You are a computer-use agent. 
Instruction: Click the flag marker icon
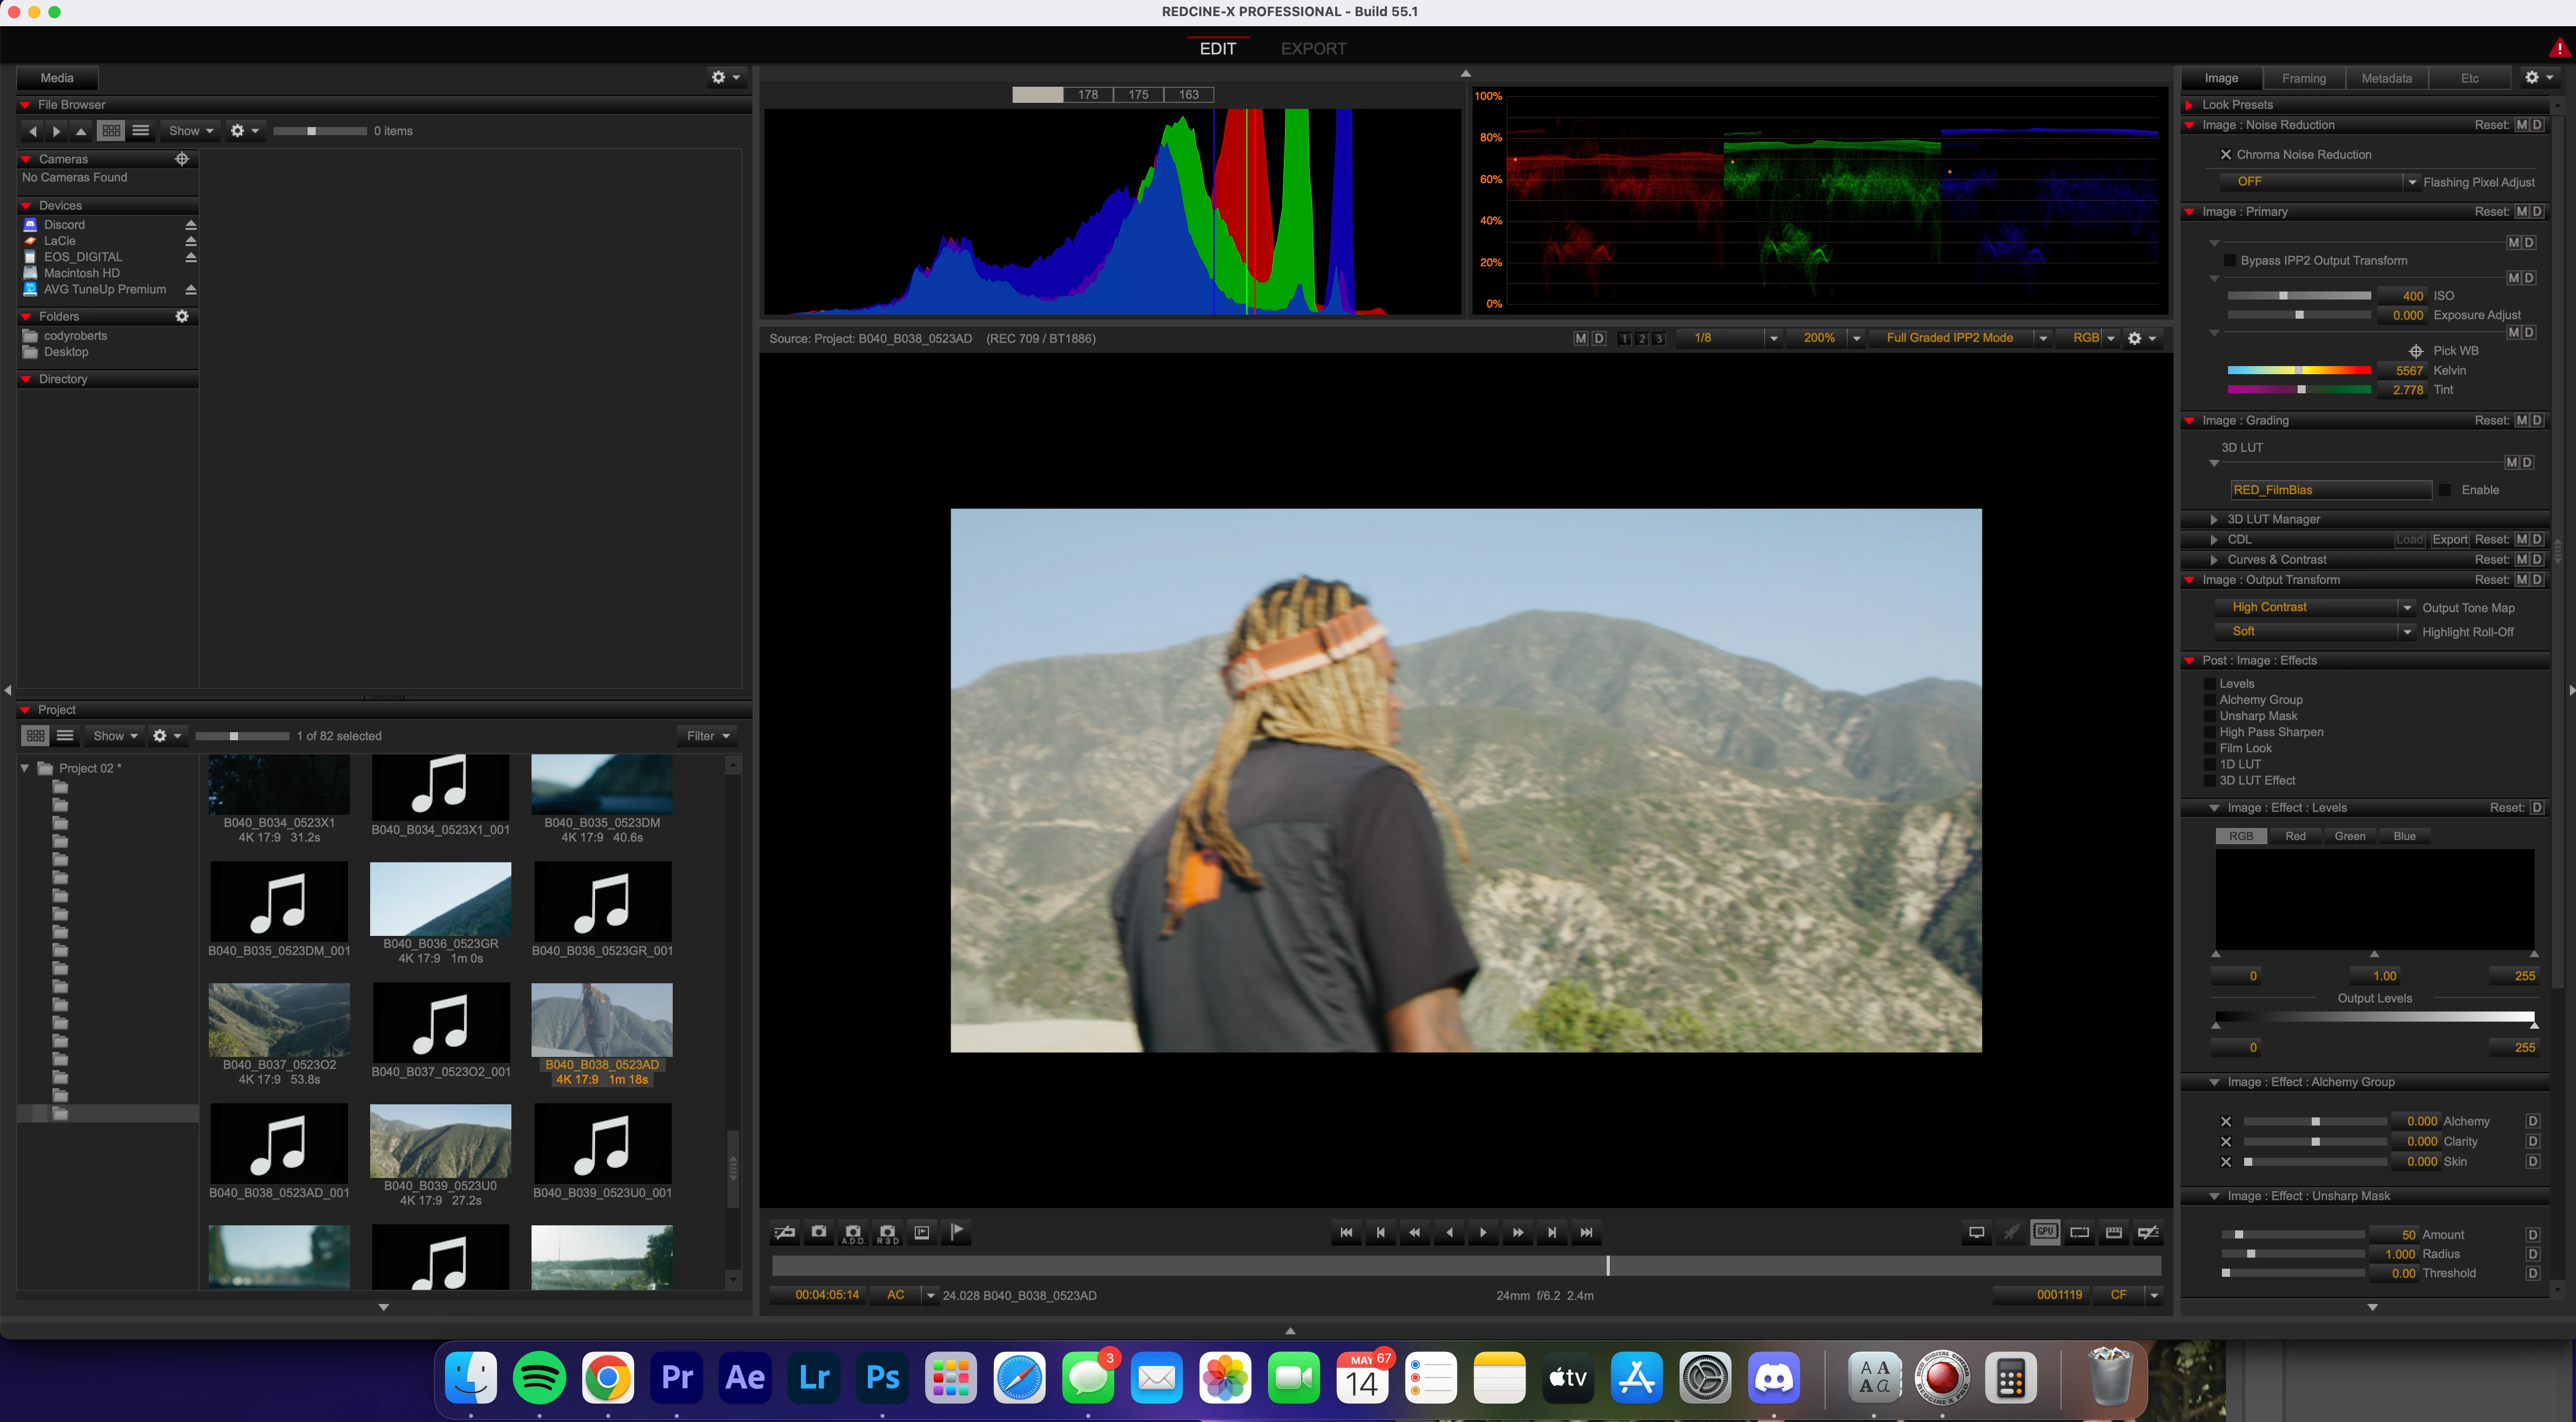[957, 1232]
